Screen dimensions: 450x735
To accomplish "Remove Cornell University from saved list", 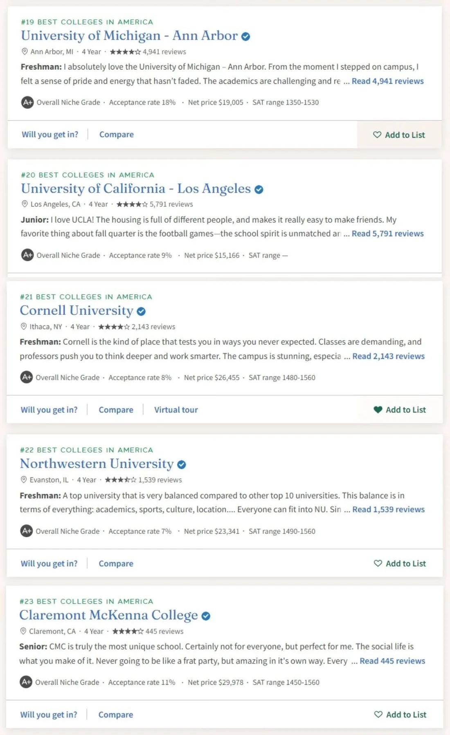I will (400, 410).
